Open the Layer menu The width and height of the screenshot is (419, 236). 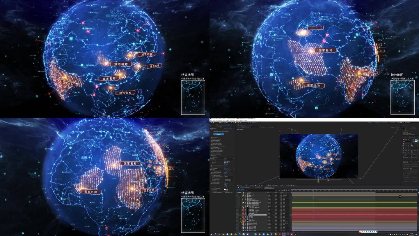click(x=224, y=121)
